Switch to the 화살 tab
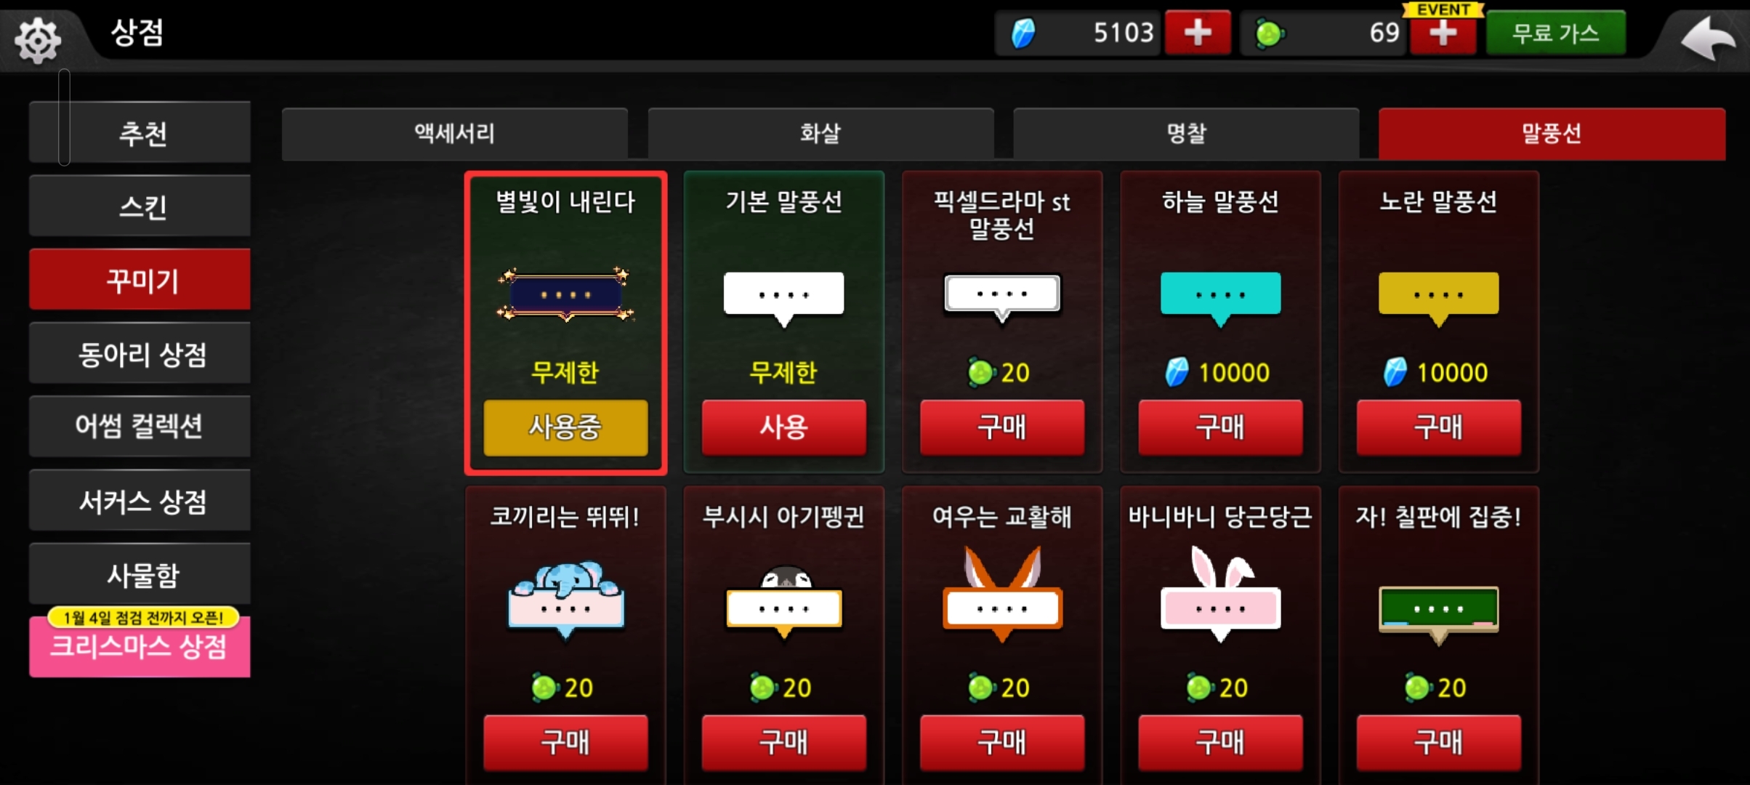 [x=820, y=134]
